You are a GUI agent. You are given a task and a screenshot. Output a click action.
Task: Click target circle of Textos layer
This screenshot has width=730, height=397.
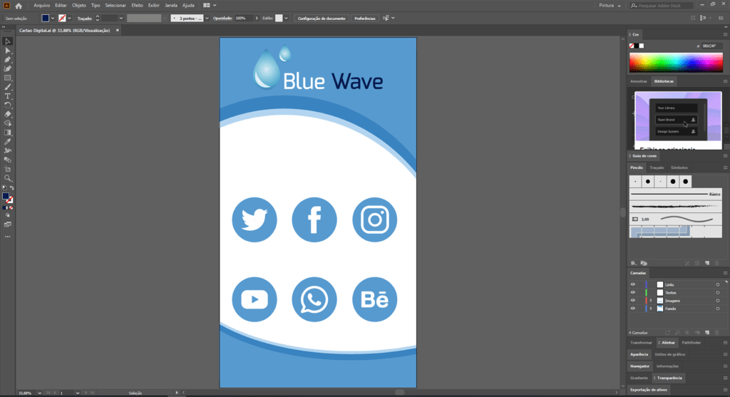point(717,293)
